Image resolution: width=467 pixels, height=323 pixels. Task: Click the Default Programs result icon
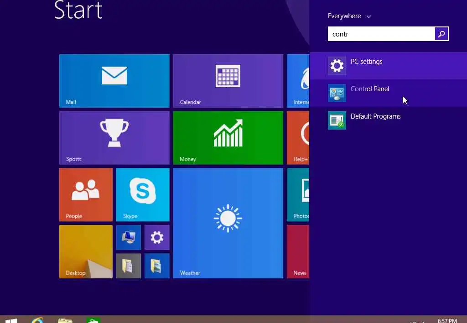tap(337, 120)
